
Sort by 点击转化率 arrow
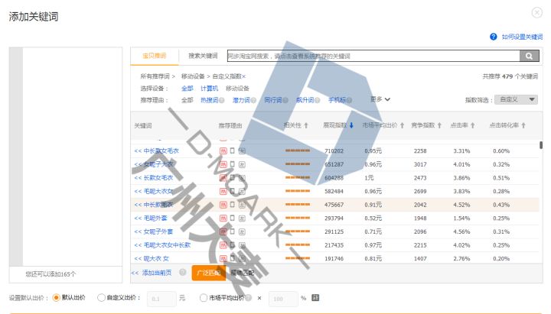pos(523,125)
